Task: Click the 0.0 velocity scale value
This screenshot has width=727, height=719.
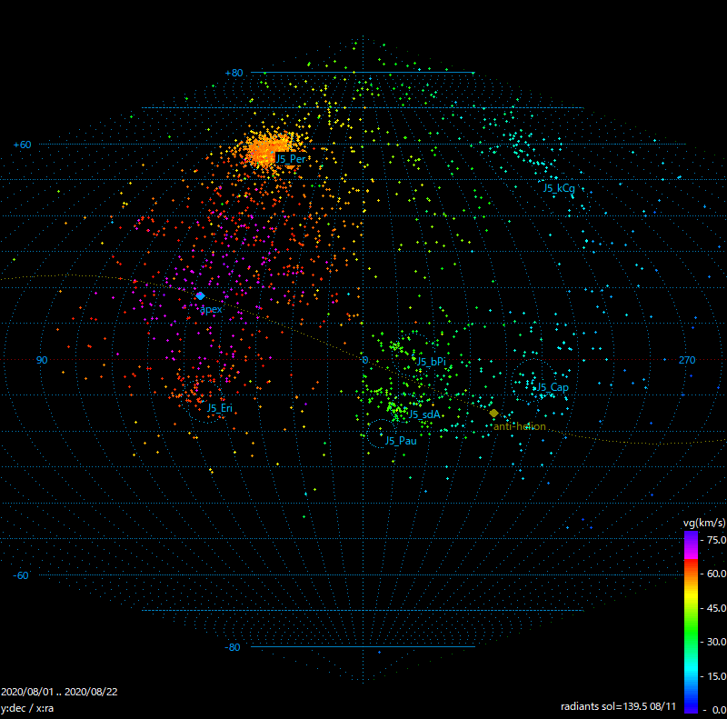Action: [719, 710]
